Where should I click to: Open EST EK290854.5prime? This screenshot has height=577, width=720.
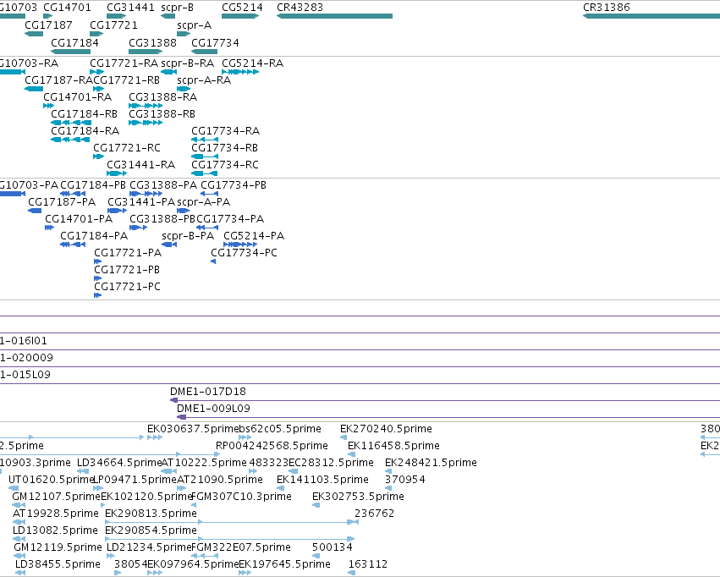(x=151, y=530)
